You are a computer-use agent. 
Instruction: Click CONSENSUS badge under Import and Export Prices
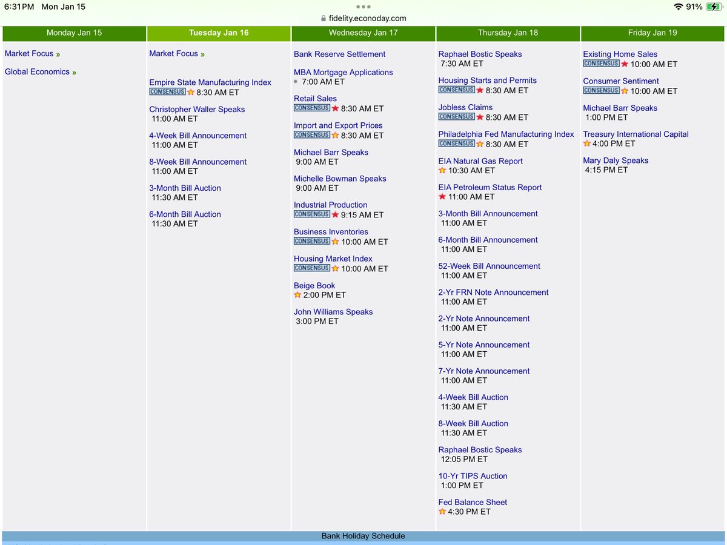(x=312, y=134)
